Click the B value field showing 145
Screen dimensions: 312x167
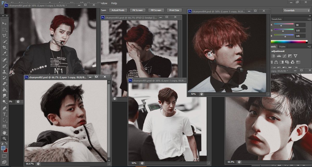(x=300, y=36)
